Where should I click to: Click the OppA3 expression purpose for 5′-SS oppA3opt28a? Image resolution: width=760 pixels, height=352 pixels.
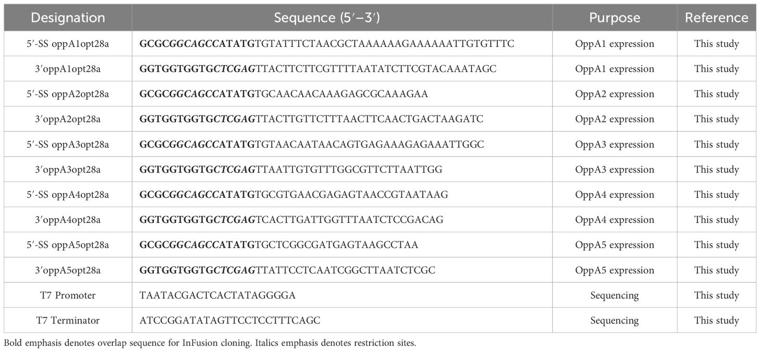(x=614, y=144)
